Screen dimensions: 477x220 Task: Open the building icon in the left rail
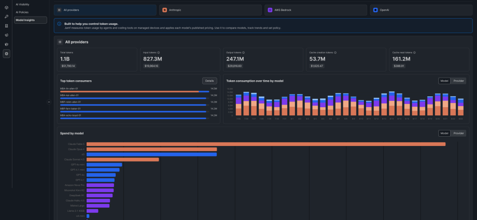(6, 26)
